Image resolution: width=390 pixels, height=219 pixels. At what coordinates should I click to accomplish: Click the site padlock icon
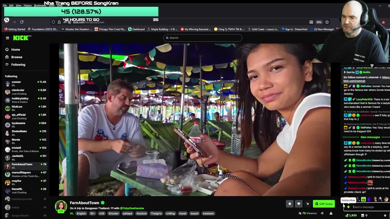[59, 22]
